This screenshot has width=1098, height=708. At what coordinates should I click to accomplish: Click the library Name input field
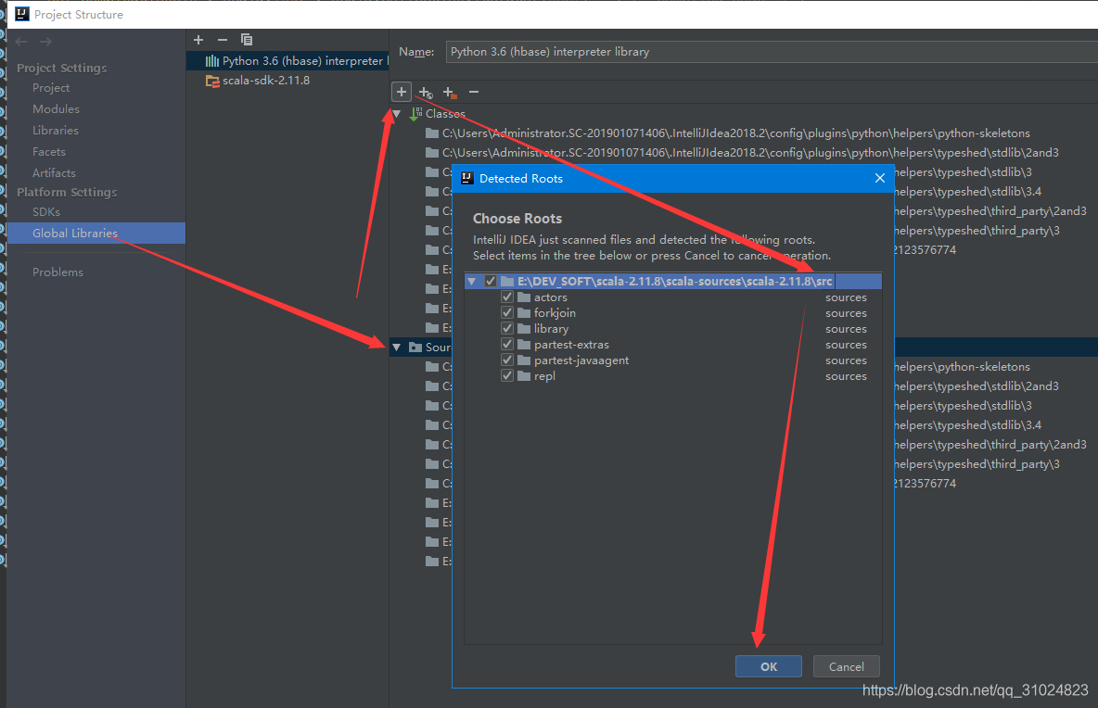[x=772, y=52]
